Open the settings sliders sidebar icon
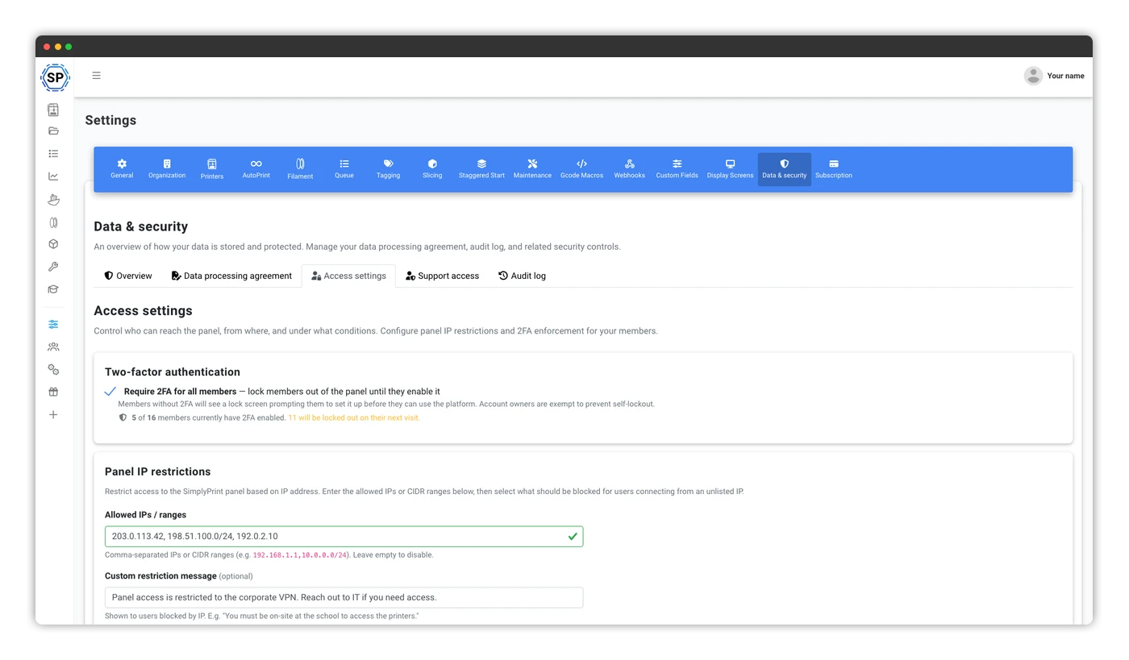The width and height of the screenshot is (1129, 660). coord(53,324)
